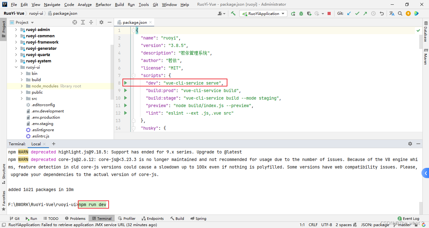This screenshot has width=429, height=228.
Task: Run with coverage using the shield icon
Action: point(309,13)
